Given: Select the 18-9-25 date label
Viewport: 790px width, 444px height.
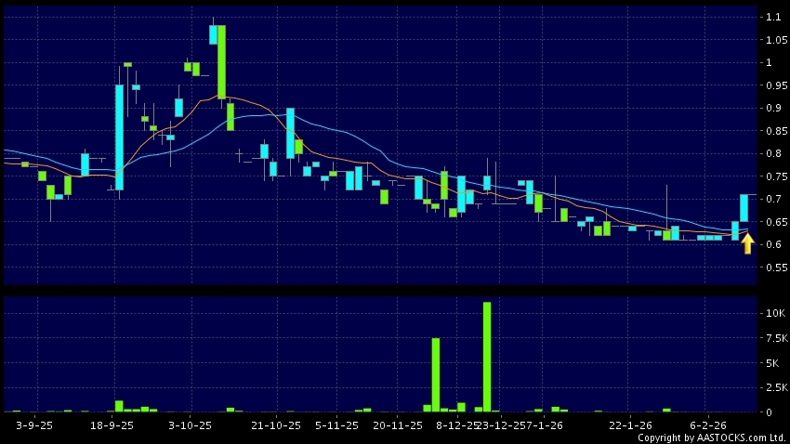Looking at the screenshot, I should click(x=114, y=424).
